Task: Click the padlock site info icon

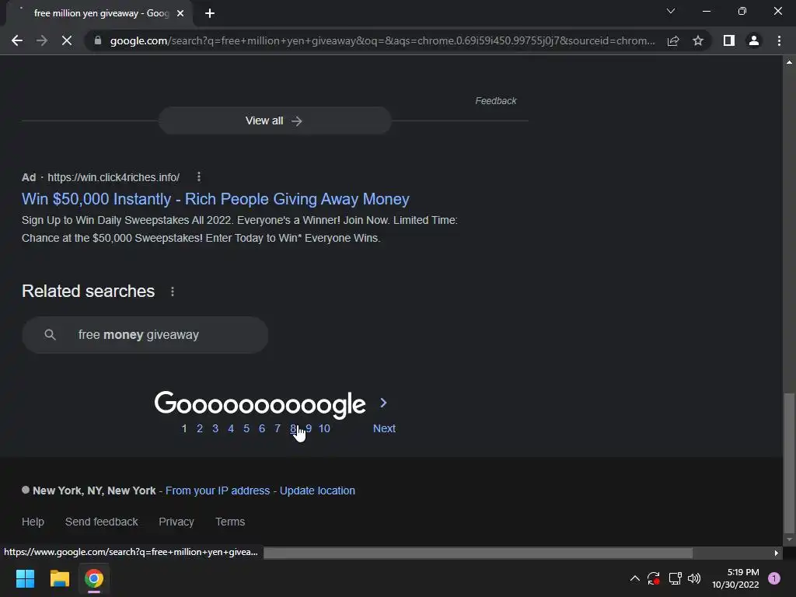Action: coord(98,40)
